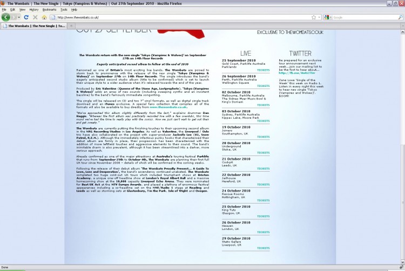Click TICKETS for 25 September Gold Coast show
Image resolution: width=405 pixels, height=271 pixels.
coord(263,70)
